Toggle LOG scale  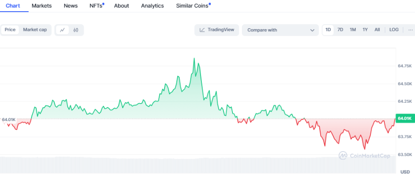(394, 30)
